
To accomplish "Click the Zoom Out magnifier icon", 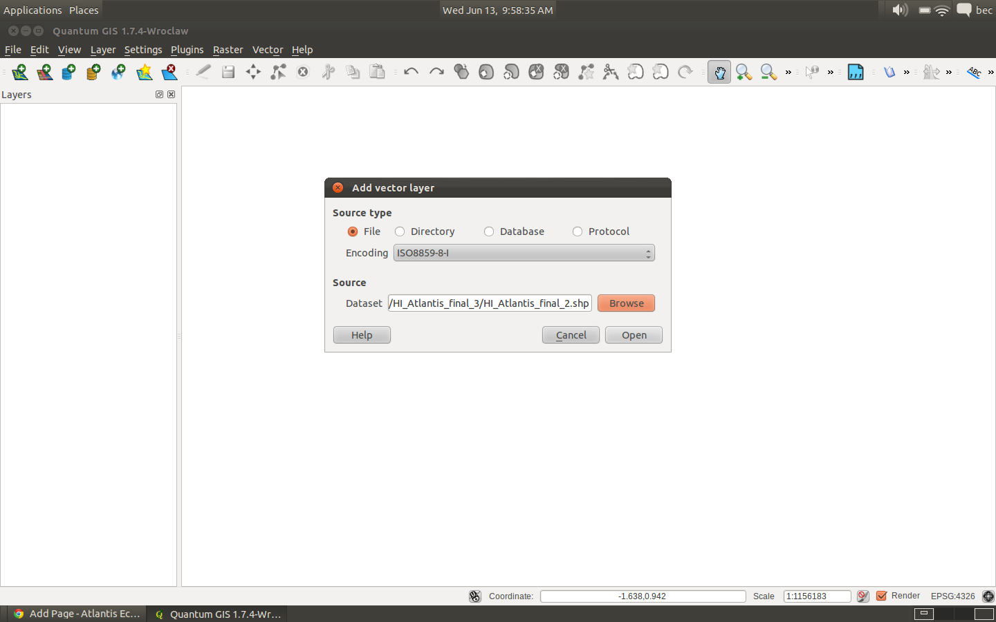I will pyautogui.click(x=768, y=72).
